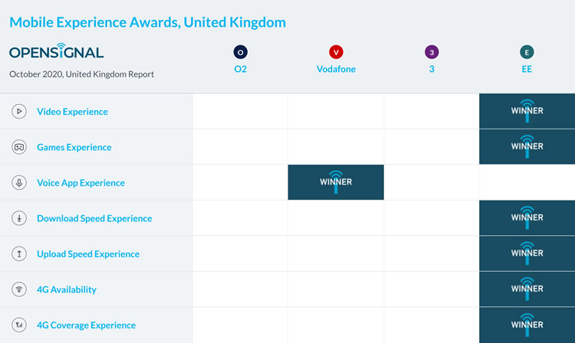Click the 4G Availability wifi icon
This screenshot has height=343, width=575.
(x=19, y=289)
